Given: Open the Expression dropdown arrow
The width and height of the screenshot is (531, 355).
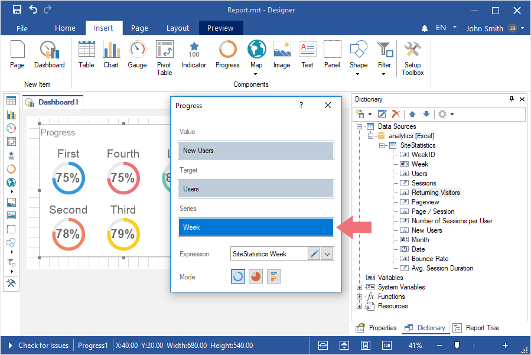Looking at the screenshot, I should click(x=328, y=254).
